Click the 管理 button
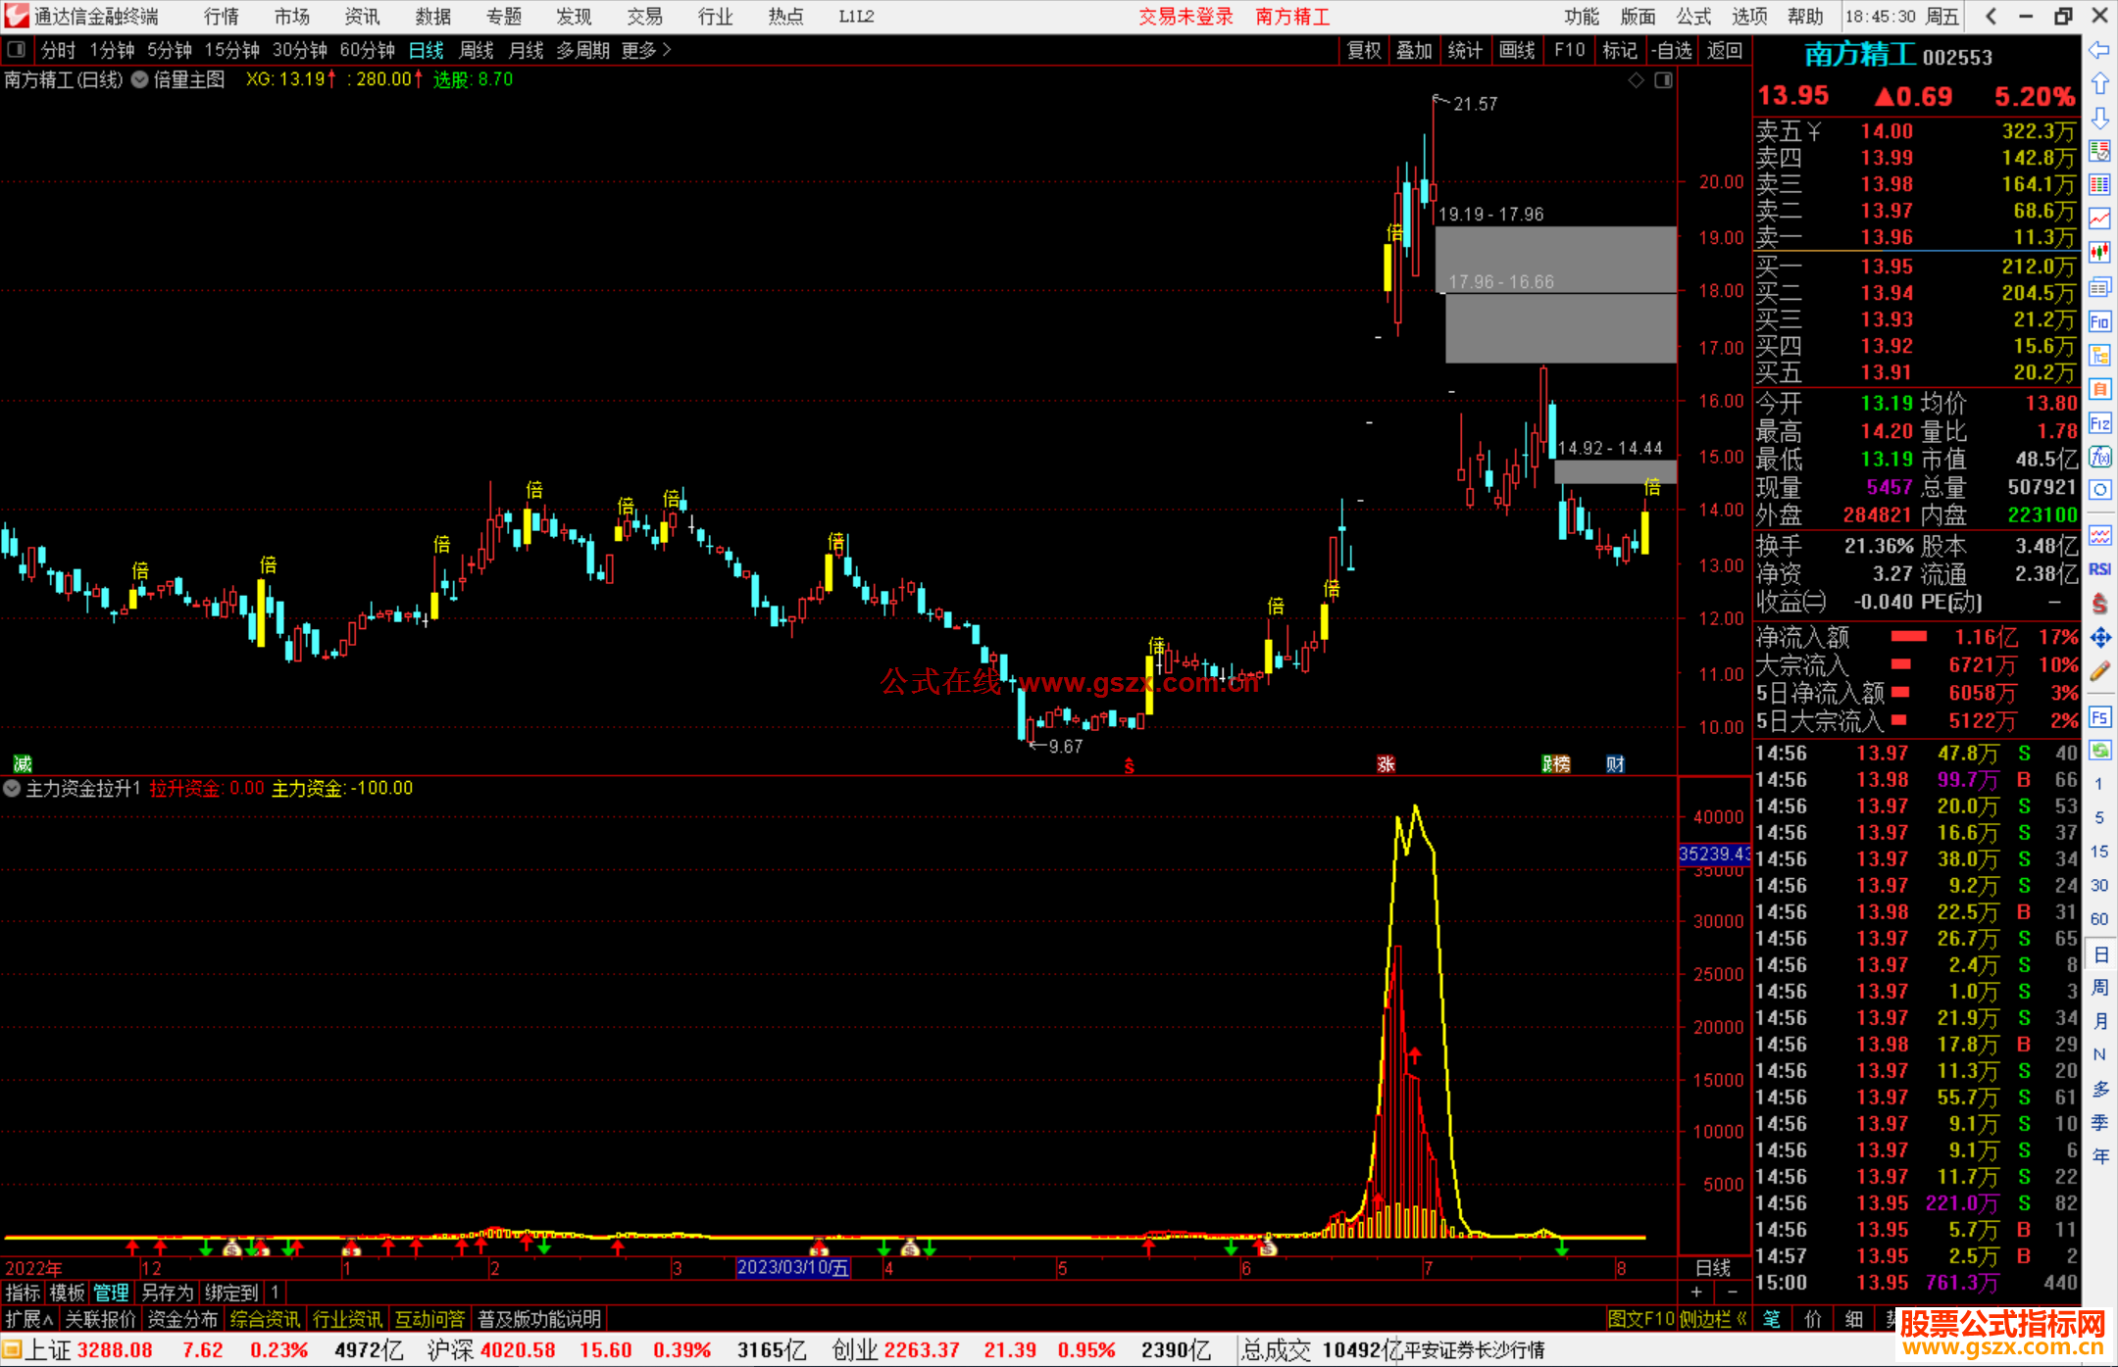2118x1367 pixels. pos(111,1293)
